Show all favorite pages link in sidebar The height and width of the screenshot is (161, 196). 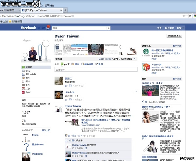tap(46, 130)
